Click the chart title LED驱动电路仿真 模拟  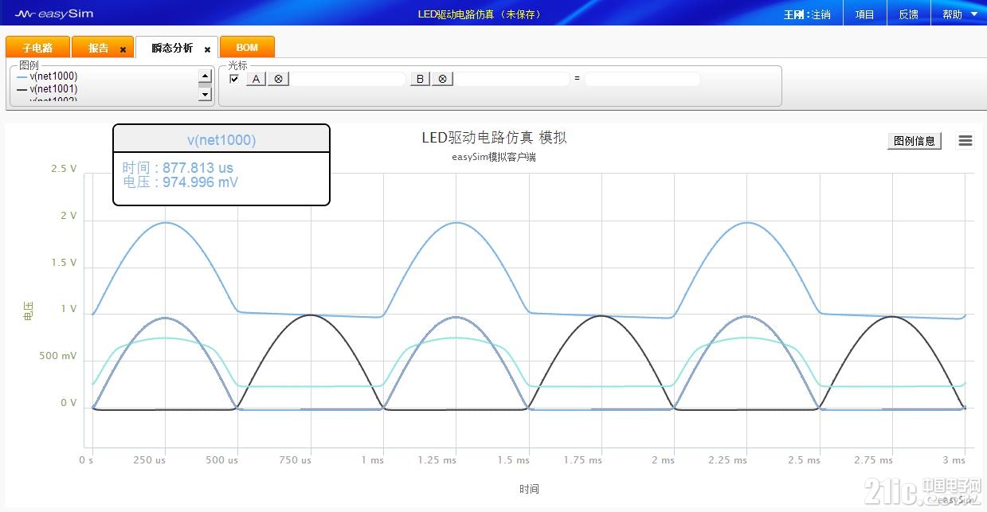coord(494,138)
